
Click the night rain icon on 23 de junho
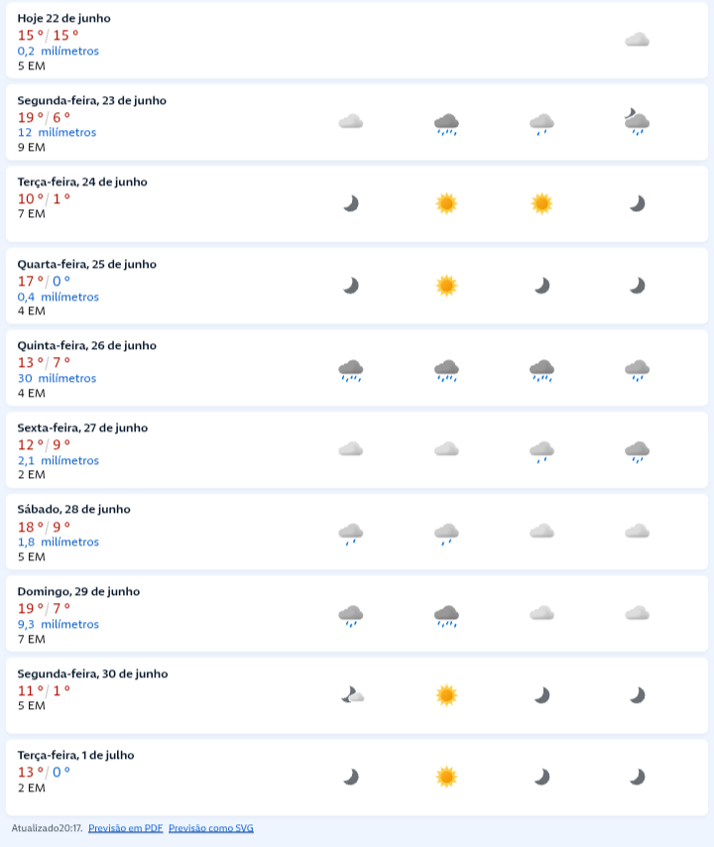[637, 123]
